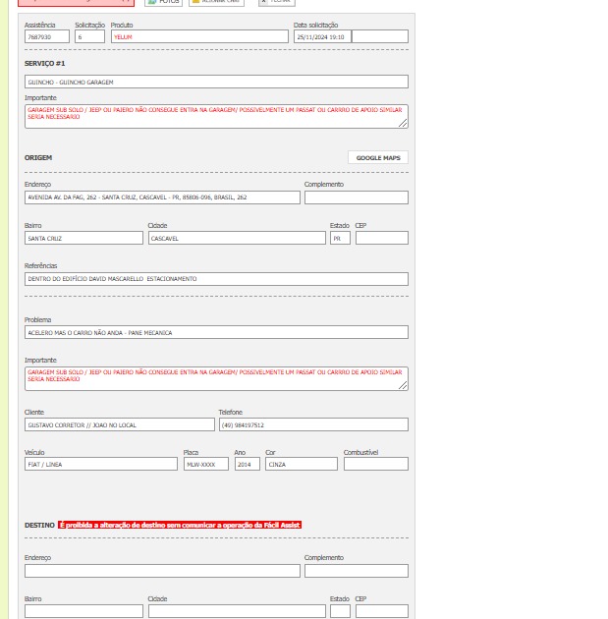The height and width of the screenshot is (619, 608).
Task: Click the Cliente field GUSTAVO CORRETOR
Action: coord(120,424)
